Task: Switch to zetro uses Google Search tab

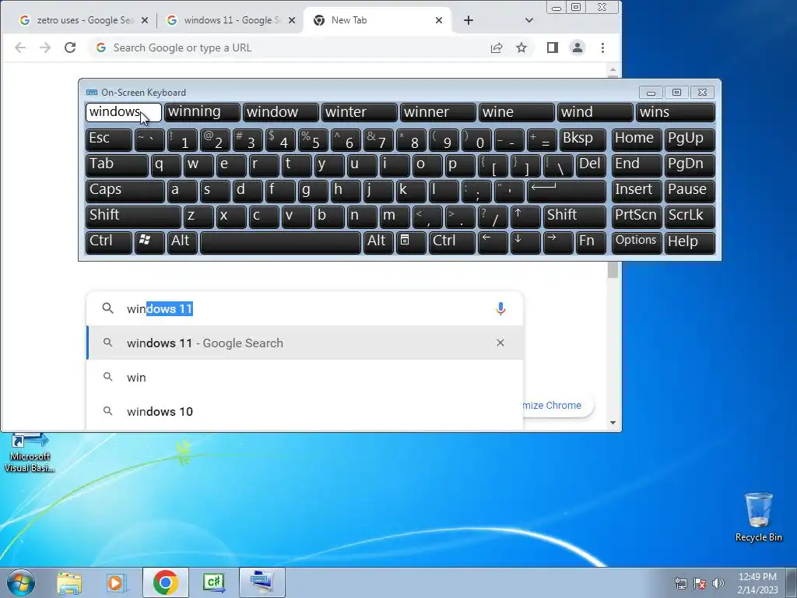Action: click(x=84, y=20)
